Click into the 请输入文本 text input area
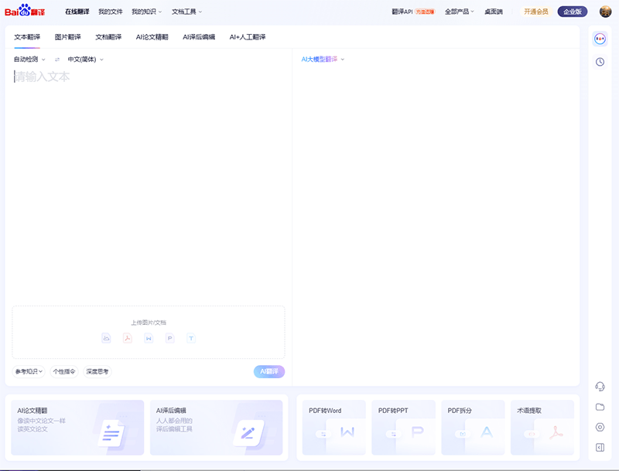The width and height of the screenshot is (619, 471). click(147, 178)
